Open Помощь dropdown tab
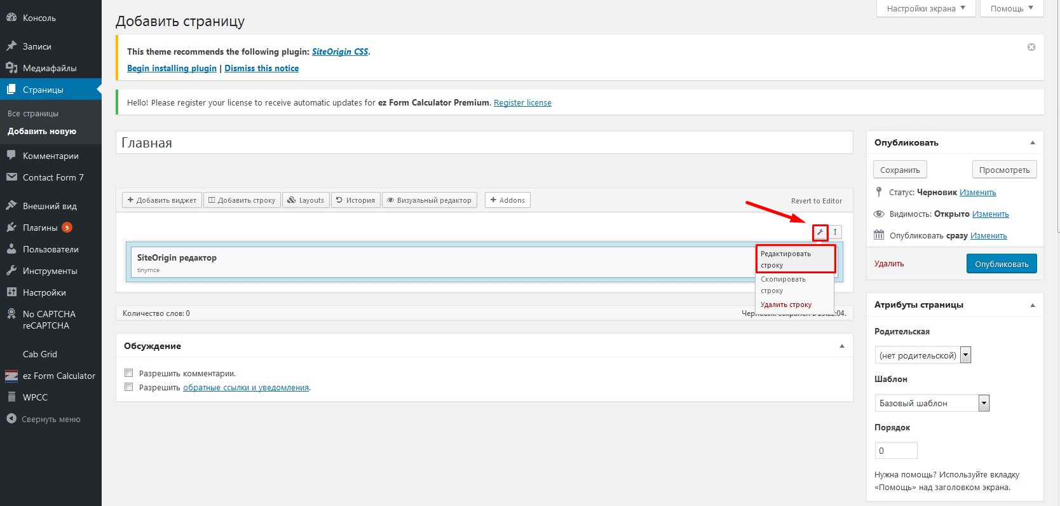1060x506 pixels. tap(1012, 8)
